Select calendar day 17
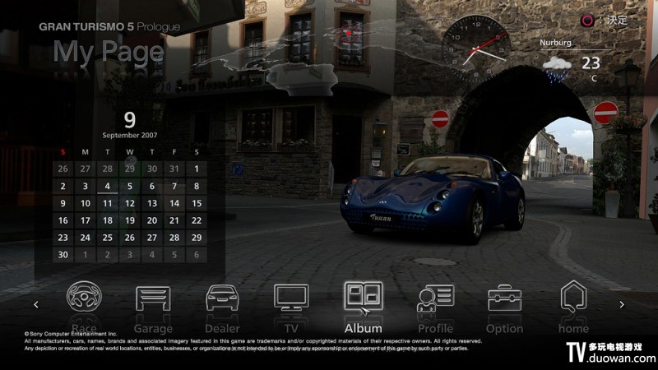This screenshot has height=370, width=658. click(86, 220)
